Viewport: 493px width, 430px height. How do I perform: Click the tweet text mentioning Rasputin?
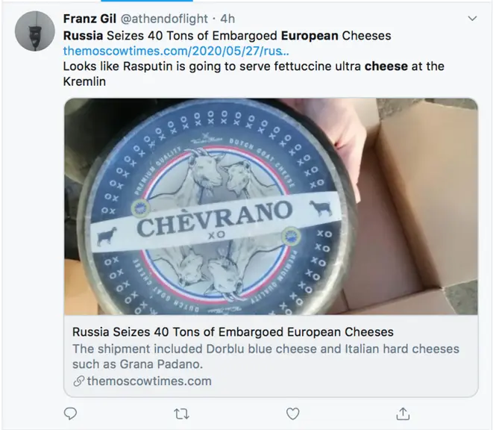[x=254, y=74]
